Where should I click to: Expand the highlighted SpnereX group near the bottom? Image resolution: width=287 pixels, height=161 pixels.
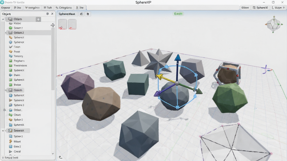pyautogui.click(x=3, y=131)
